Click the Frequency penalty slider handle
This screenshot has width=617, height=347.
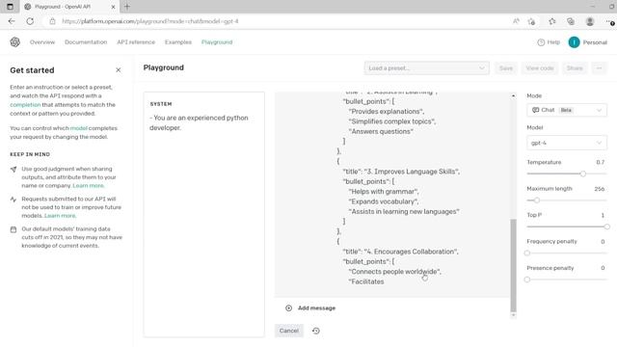(x=527, y=253)
